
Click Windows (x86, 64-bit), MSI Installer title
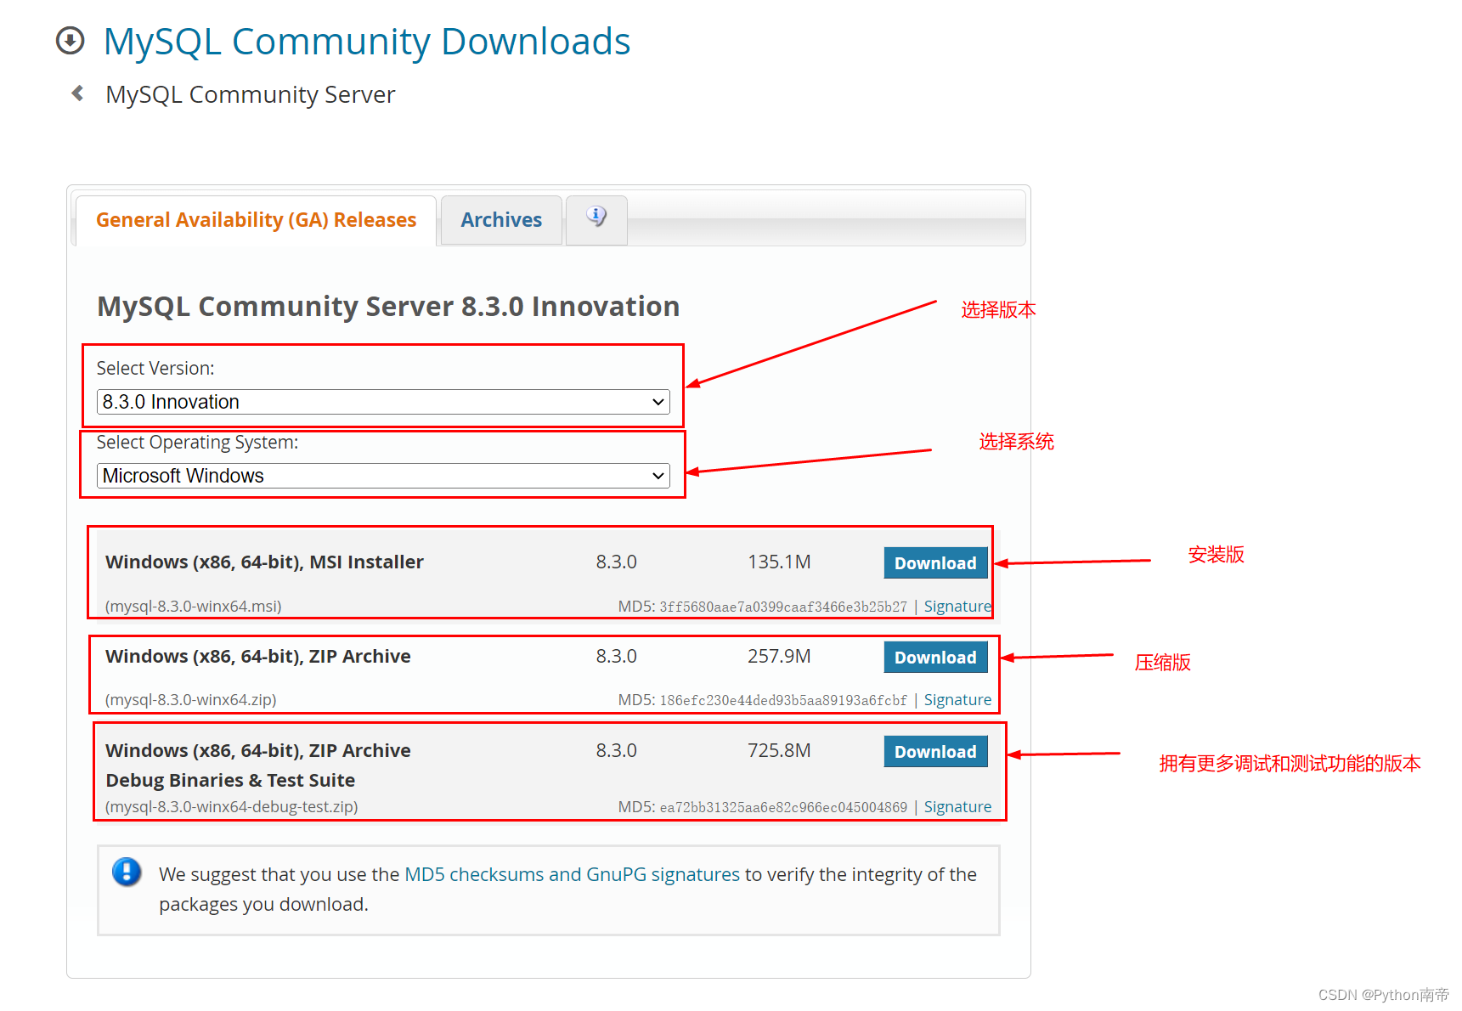(264, 562)
